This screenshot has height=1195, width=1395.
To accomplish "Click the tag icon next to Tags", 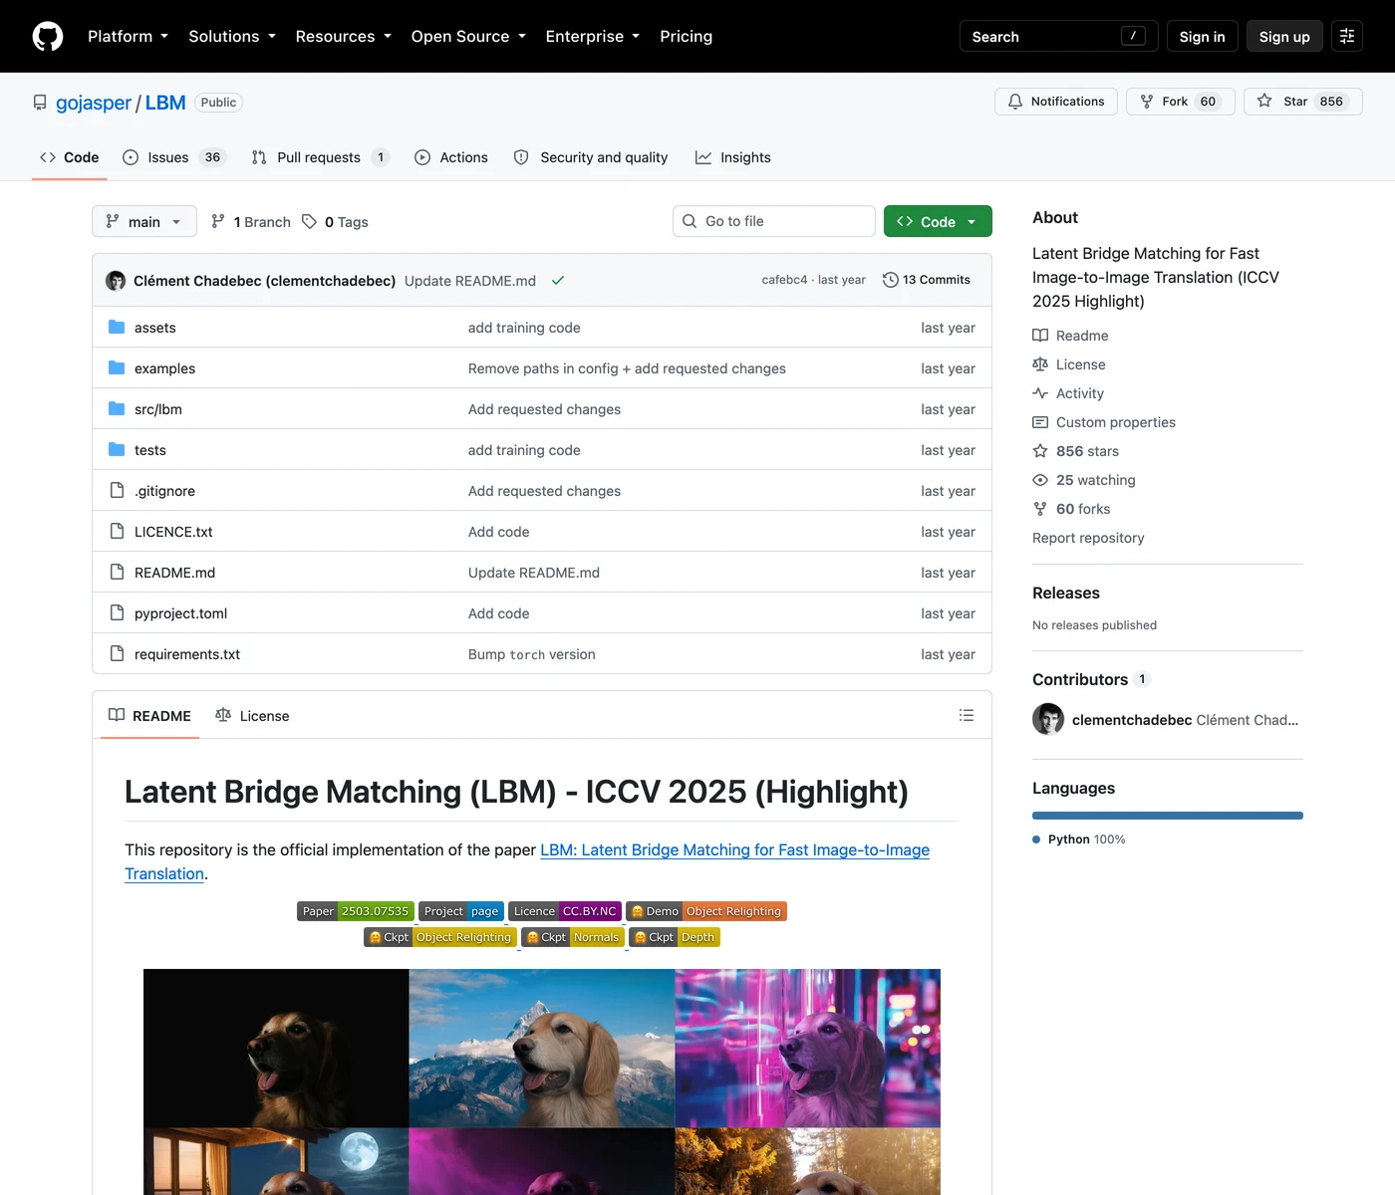I will pyautogui.click(x=310, y=221).
